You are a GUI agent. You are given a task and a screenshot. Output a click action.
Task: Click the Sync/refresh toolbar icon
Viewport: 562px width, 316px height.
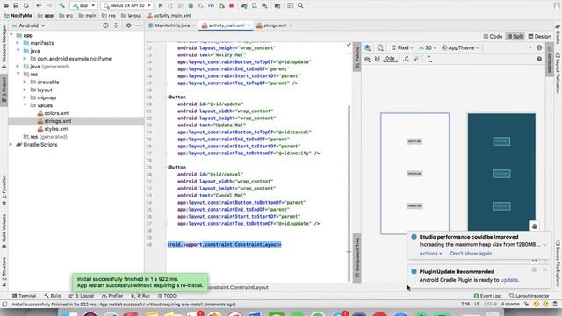[x=26, y=6]
